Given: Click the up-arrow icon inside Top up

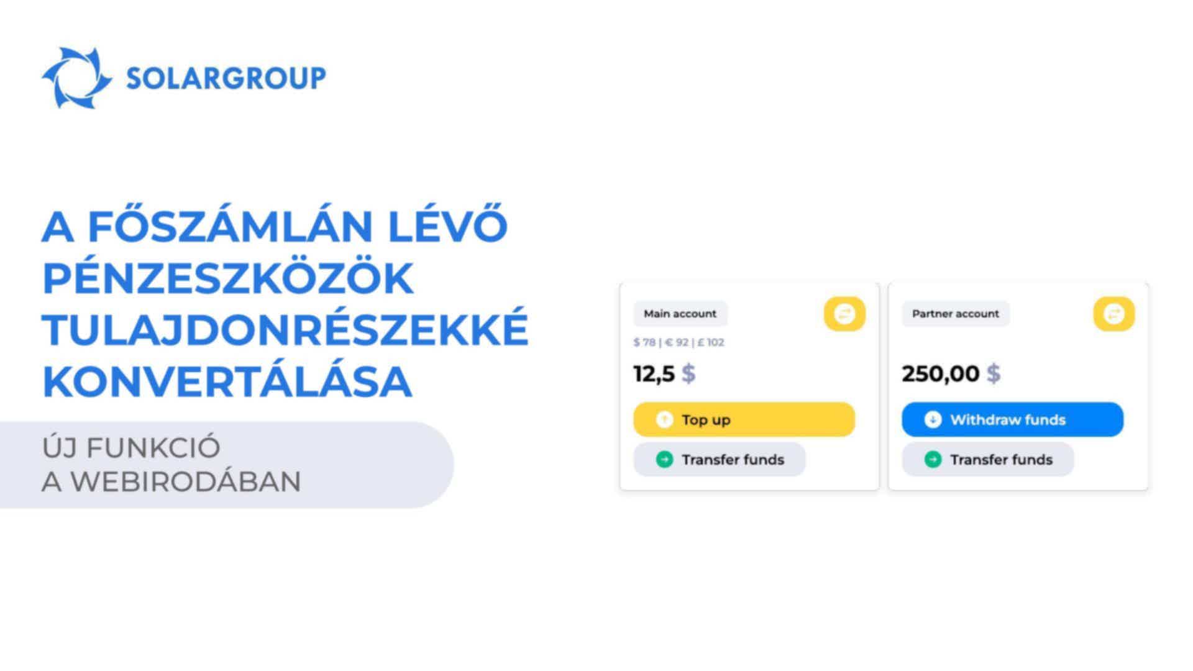Looking at the screenshot, I should [664, 419].
